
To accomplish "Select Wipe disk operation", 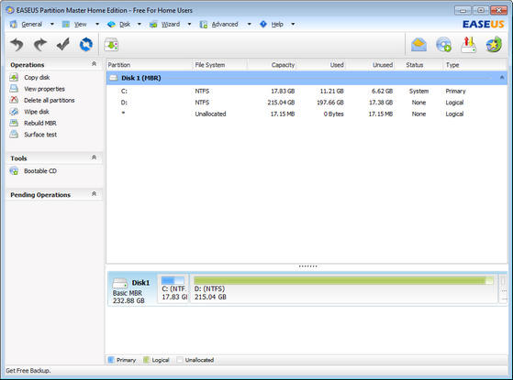I will pyautogui.click(x=37, y=112).
